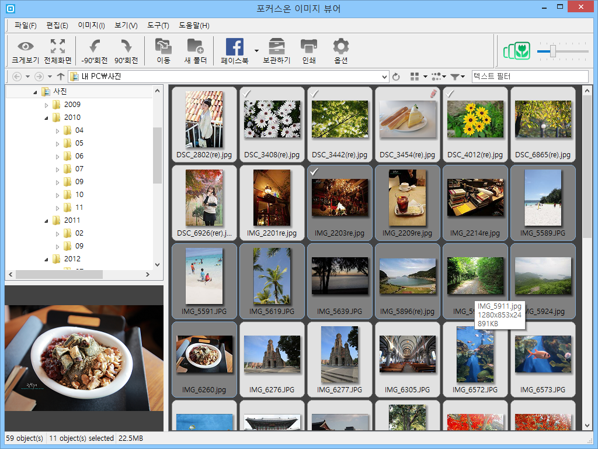
Task: Click the 인쇄 print icon
Action: [x=308, y=46]
